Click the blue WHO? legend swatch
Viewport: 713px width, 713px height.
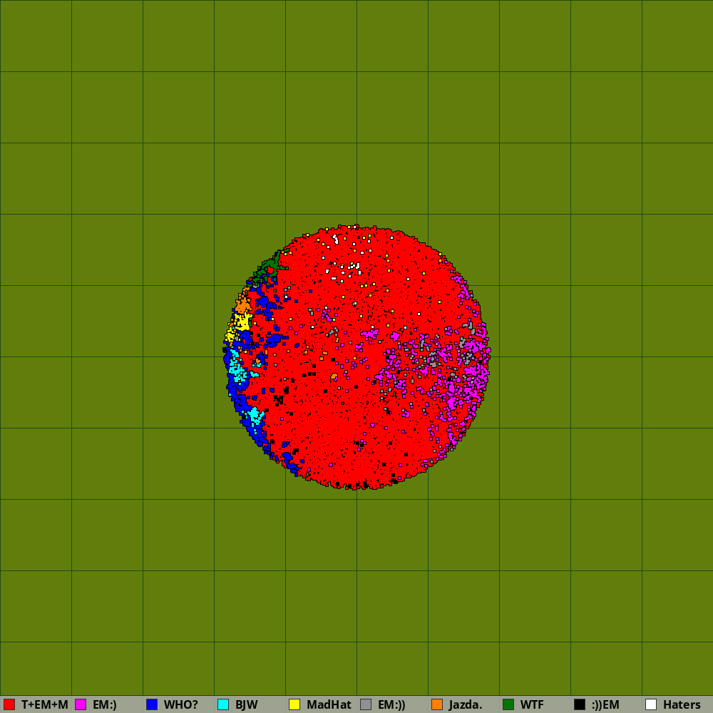[x=152, y=704]
